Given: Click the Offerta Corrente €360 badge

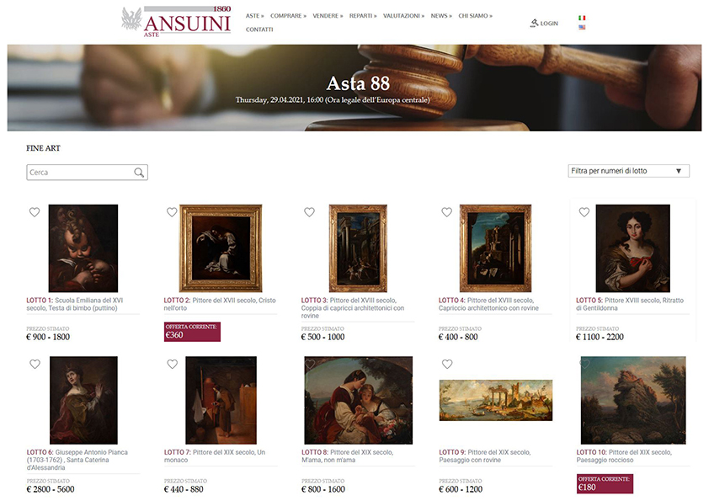Looking at the screenshot, I should [192, 332].
